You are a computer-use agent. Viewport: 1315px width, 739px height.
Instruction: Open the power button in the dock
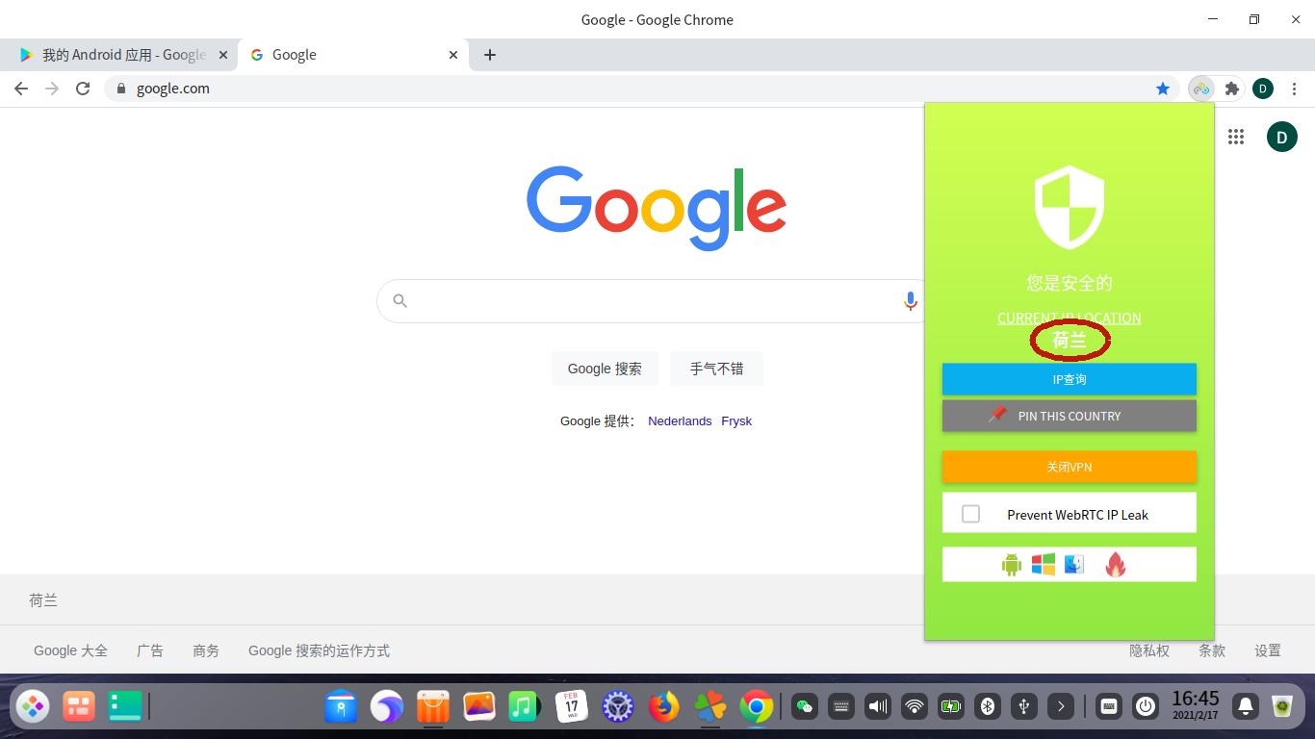pos(1145,707)
